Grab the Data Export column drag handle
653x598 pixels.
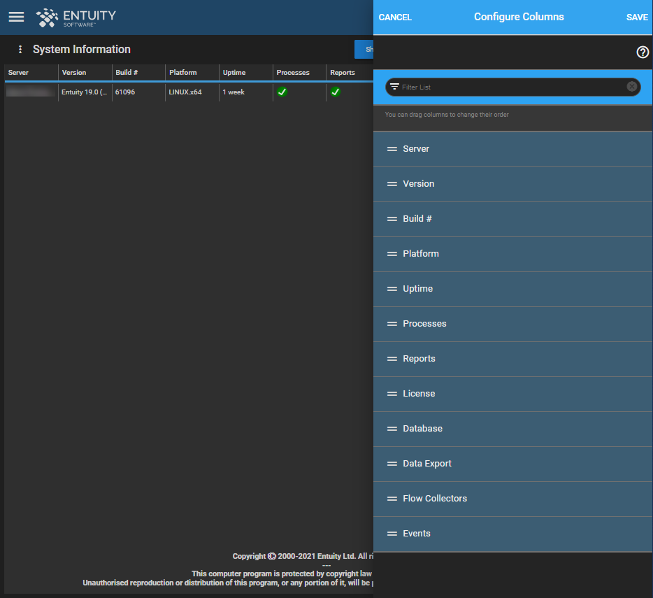pyautogui.click(x=392, y=464)
